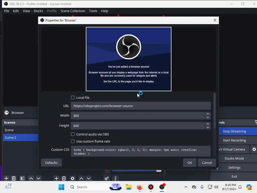257x193 pixels.
Task: Click the Width value field
Action: [x=138, y=116]
